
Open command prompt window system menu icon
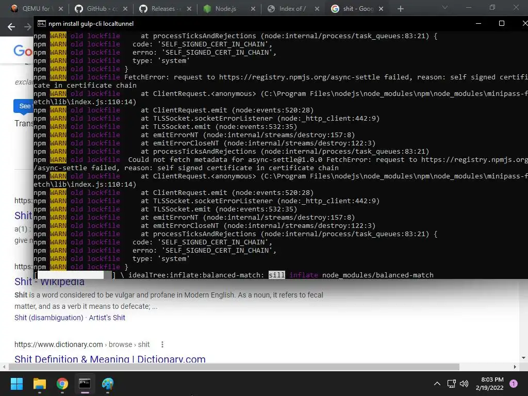click(x=41, y=23)
